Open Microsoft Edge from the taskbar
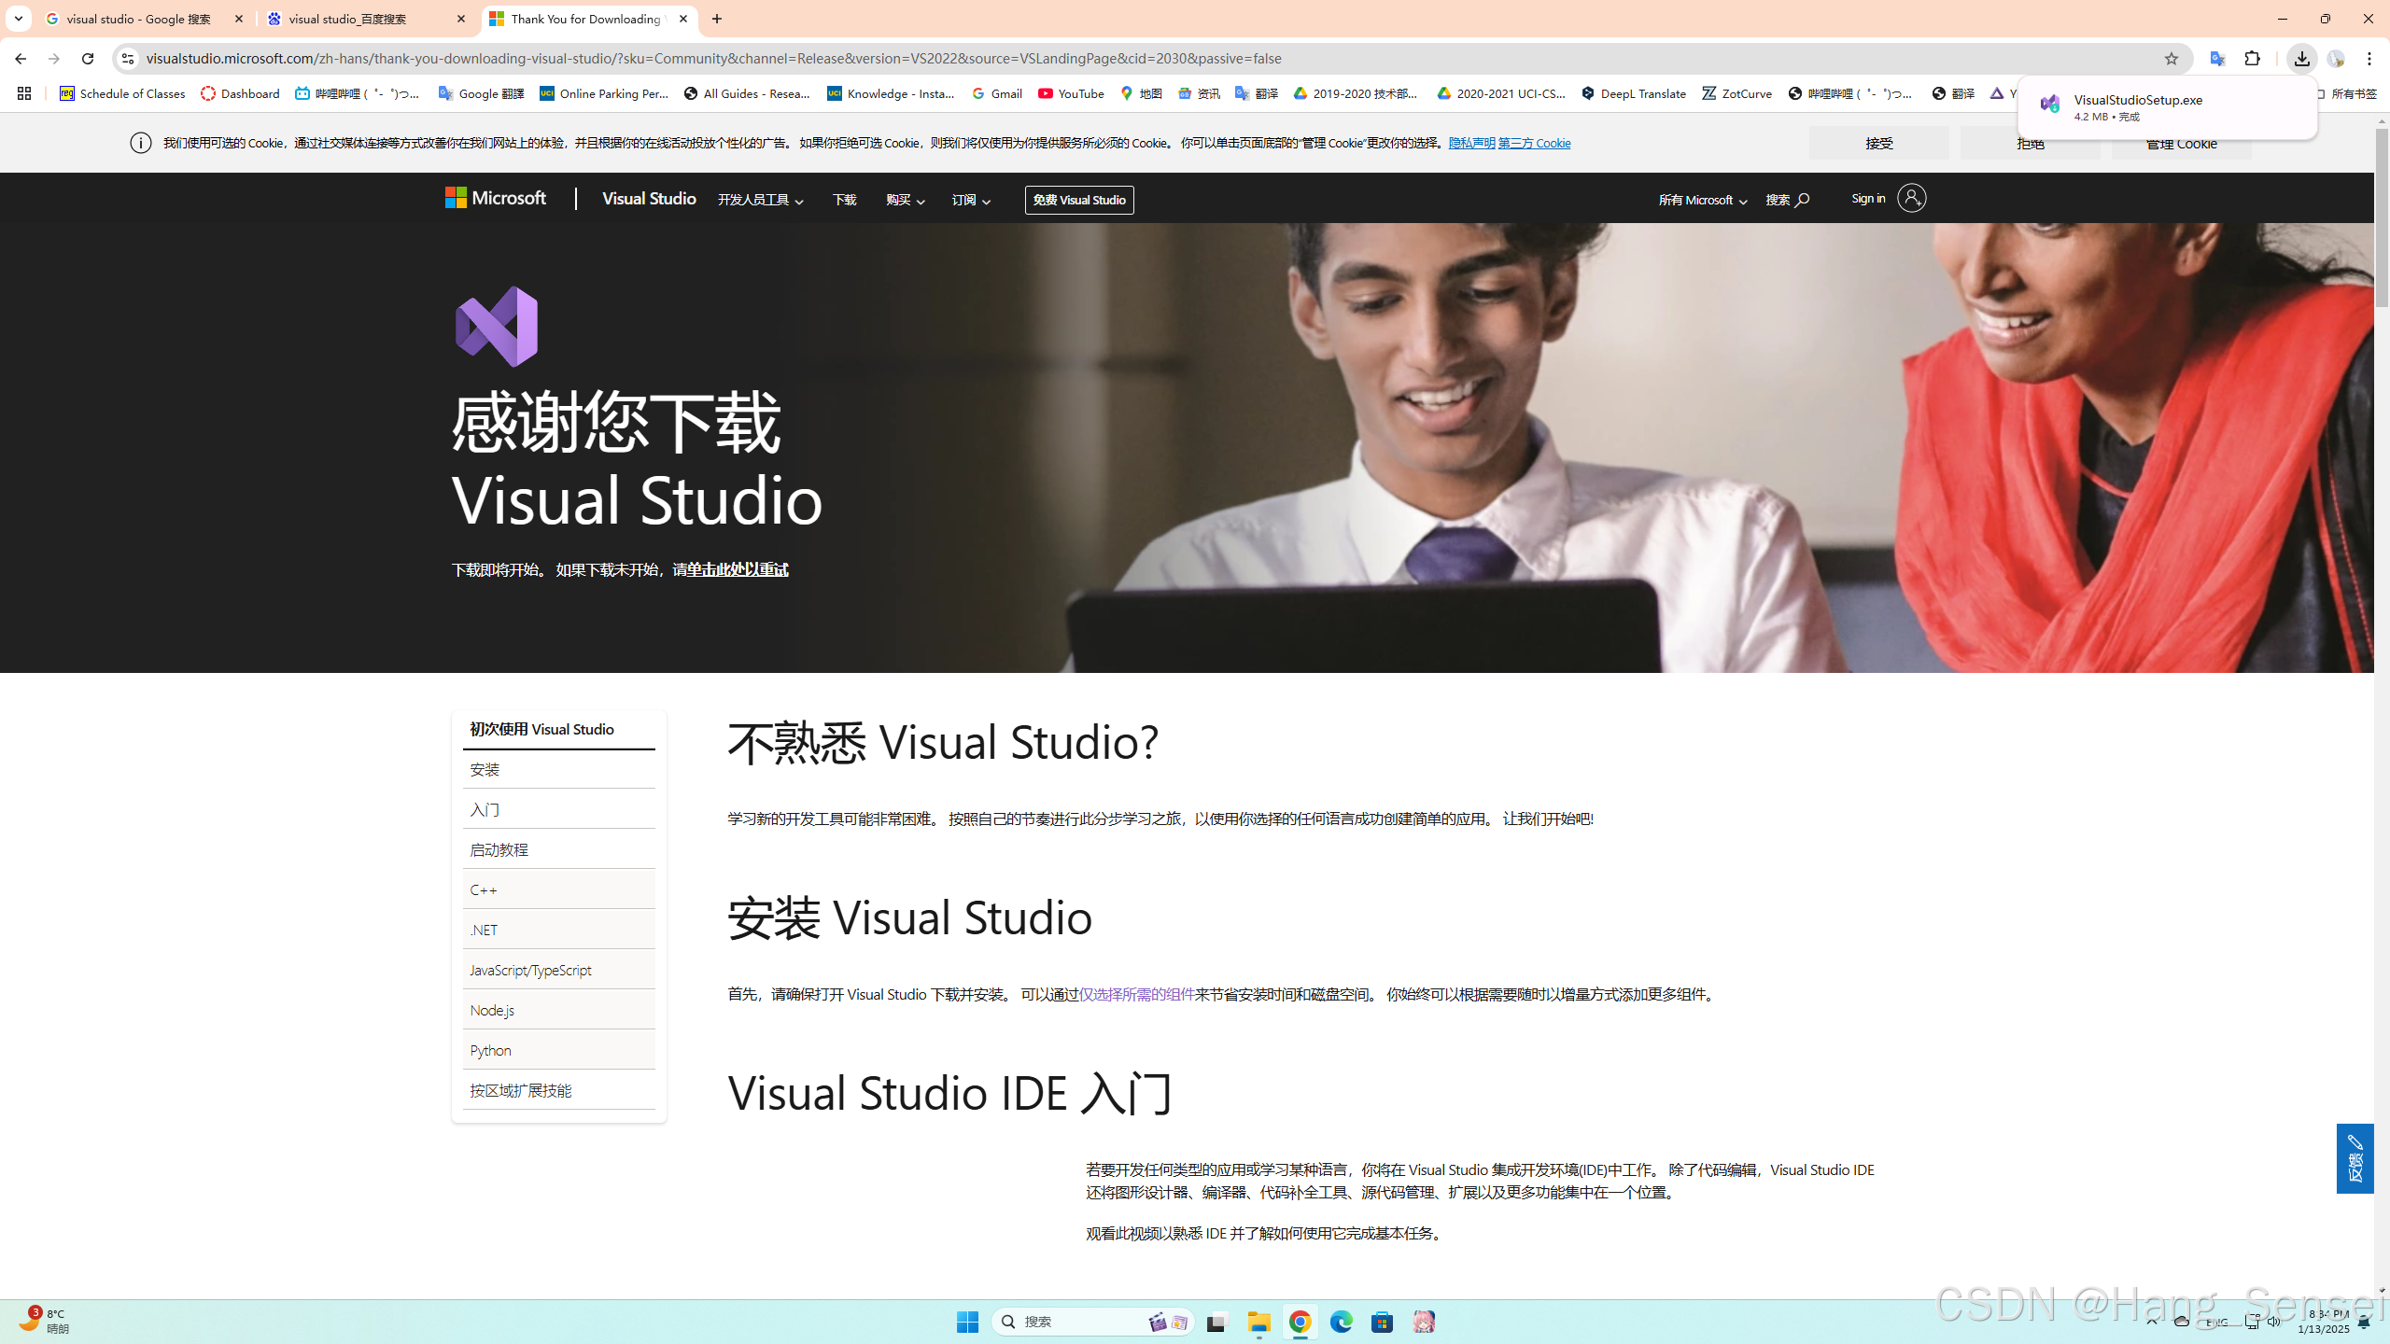 click(x=1341, y=1322)
